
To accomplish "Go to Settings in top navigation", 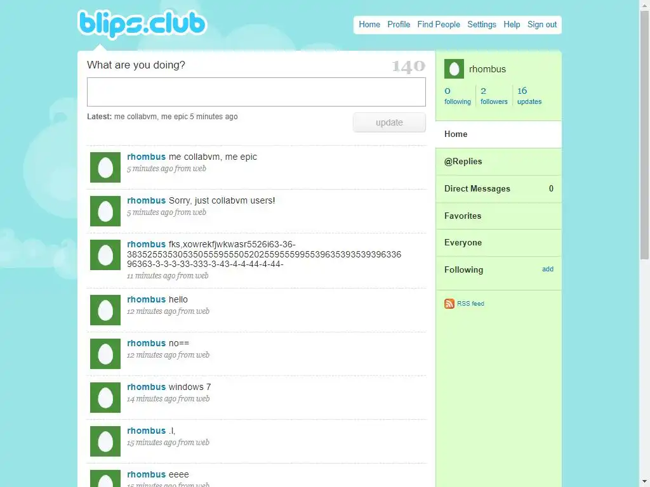I will pyautogui.click(x=482, y=25).
